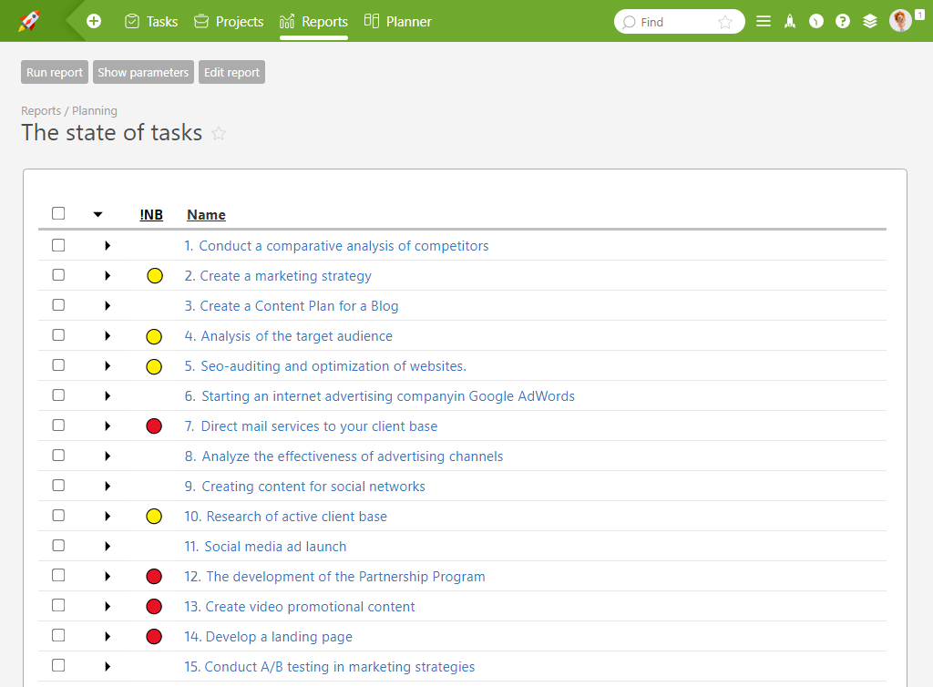933x687 pixels.
Task: Open the Reports menu
Action: (313, 22)
